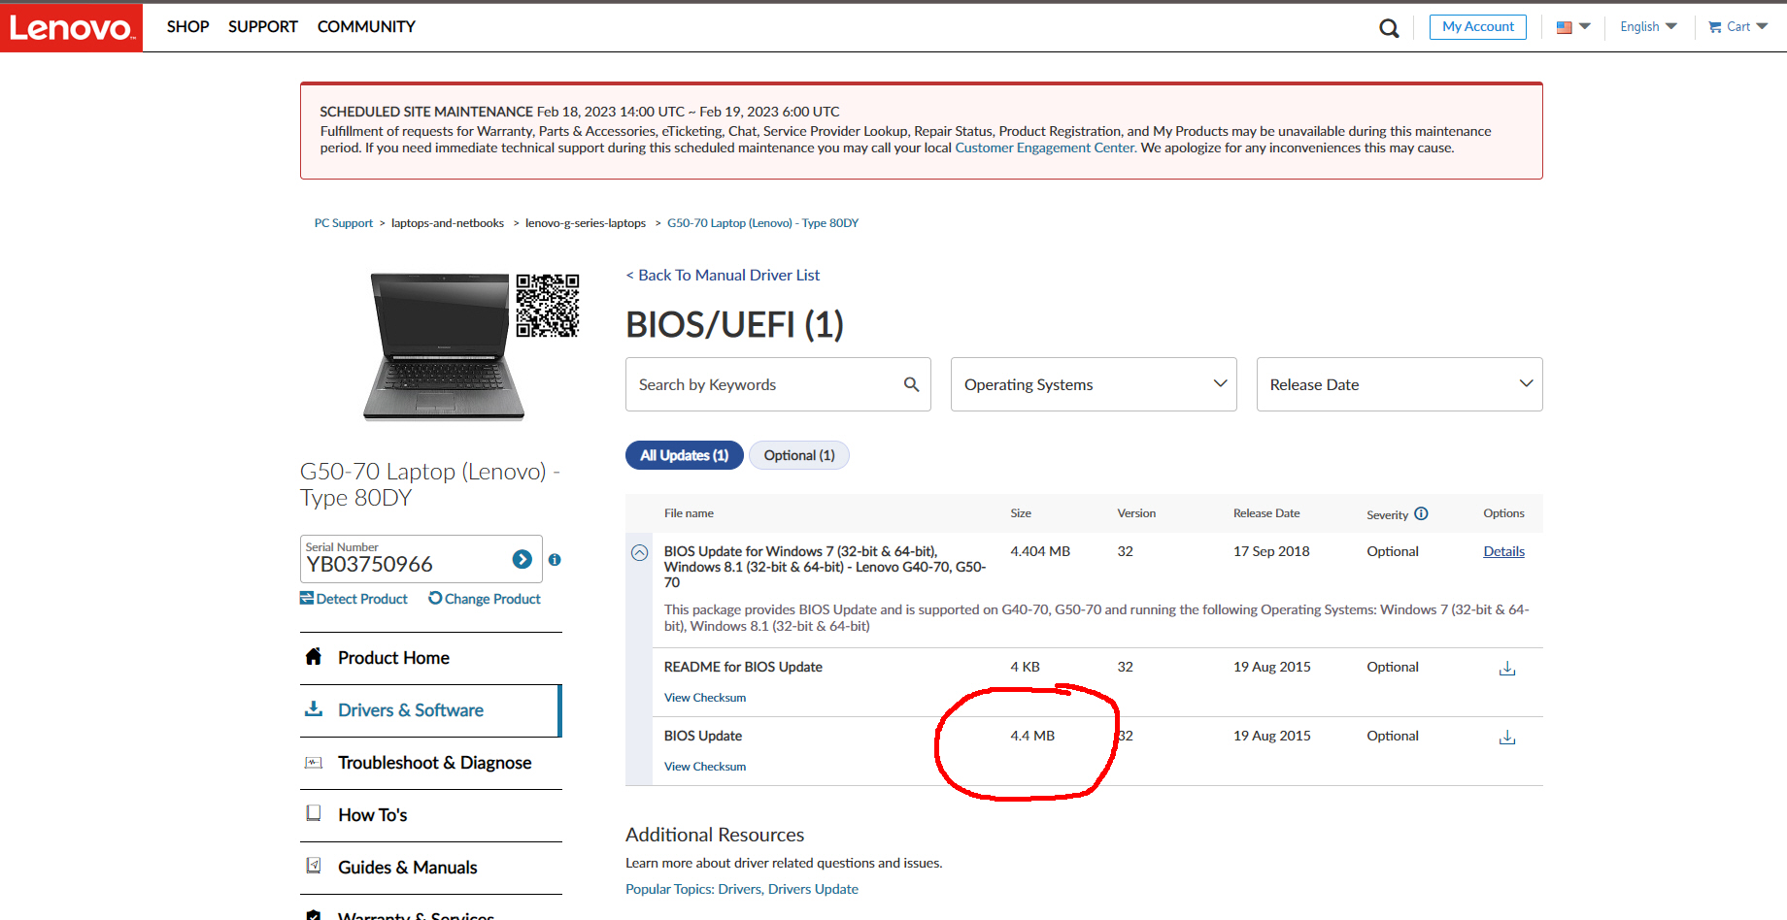The image size is (1787, 920).
Task: Click the keyword search magnifier icon
Action: point(911,384)
